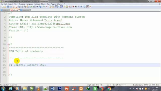161x91 pixels.
Task: Click the Synchronize Vertical Scrolling icon
Action: 50,7
